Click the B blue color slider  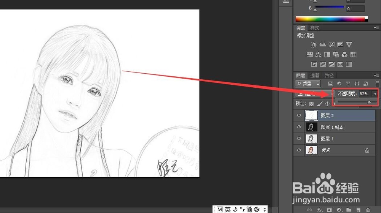click(x=330, y=7)
